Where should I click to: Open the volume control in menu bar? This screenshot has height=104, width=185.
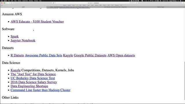(153, 1)
